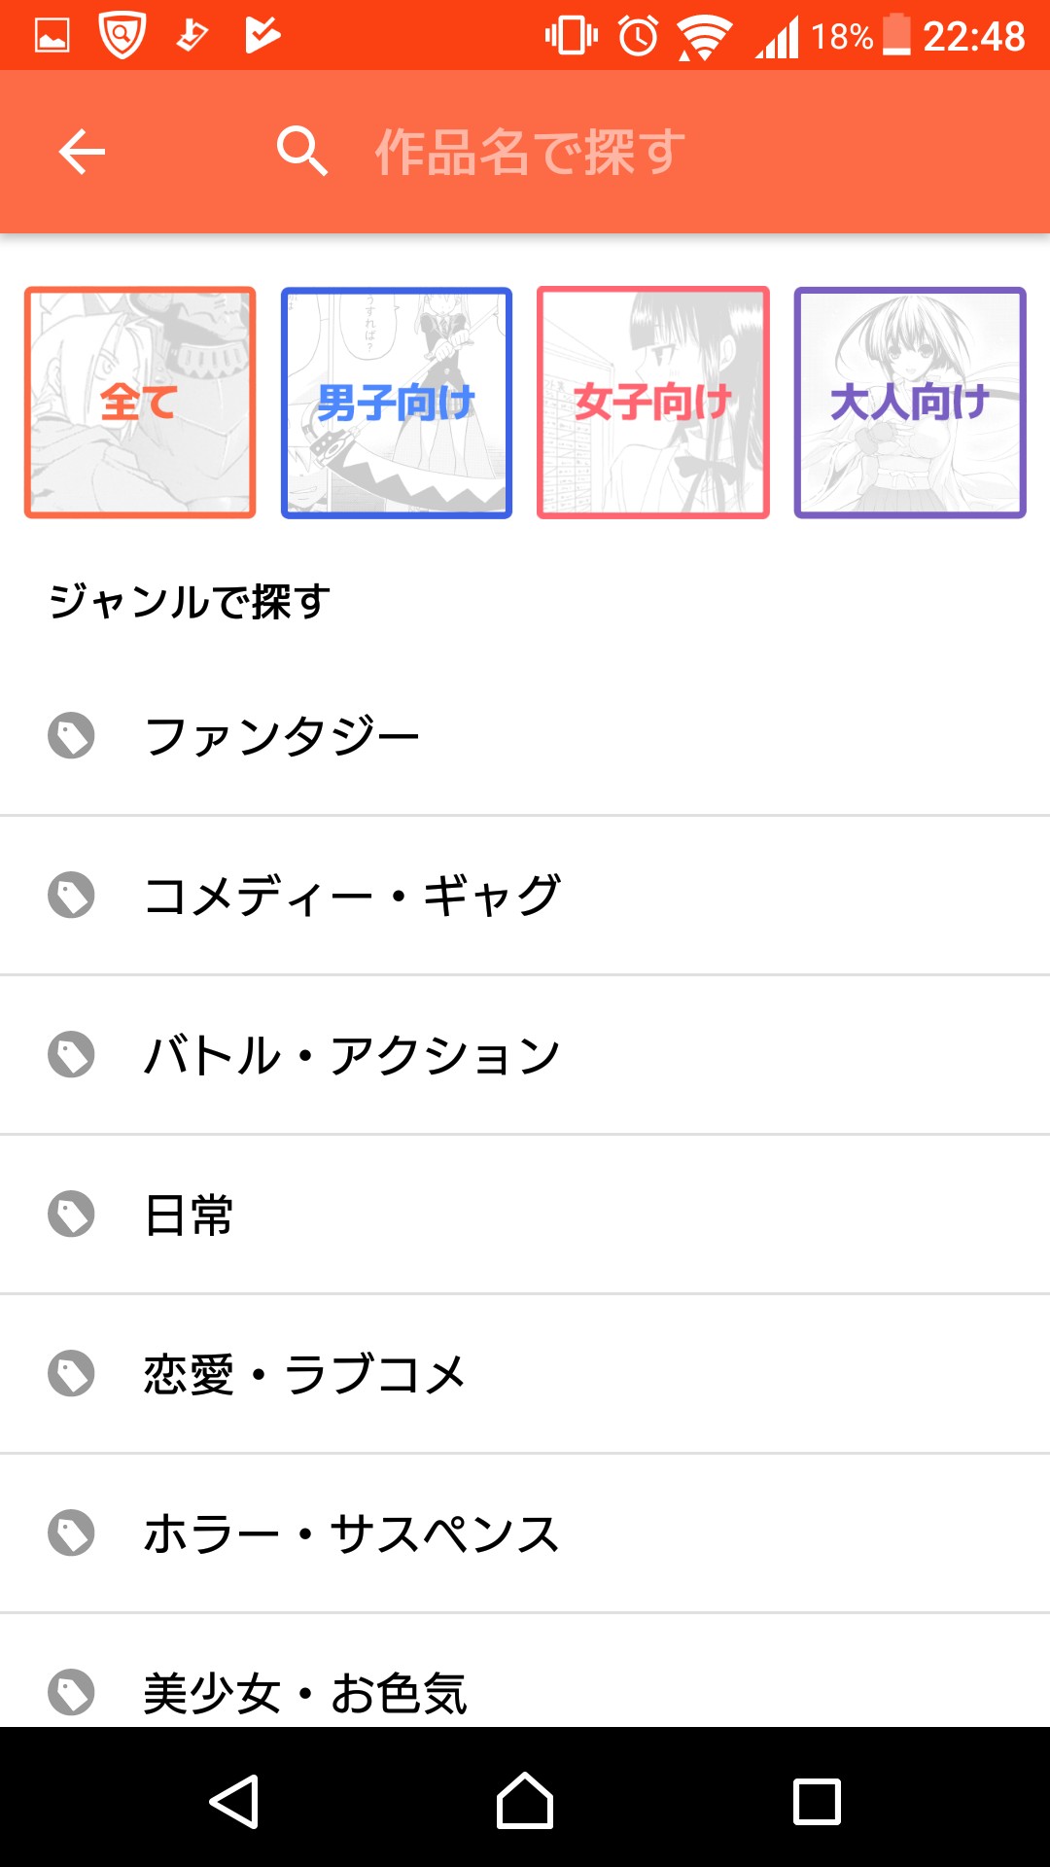Click the tag icon beside ファンタジー
1050x1867 pixels.
tap(71, 735)
